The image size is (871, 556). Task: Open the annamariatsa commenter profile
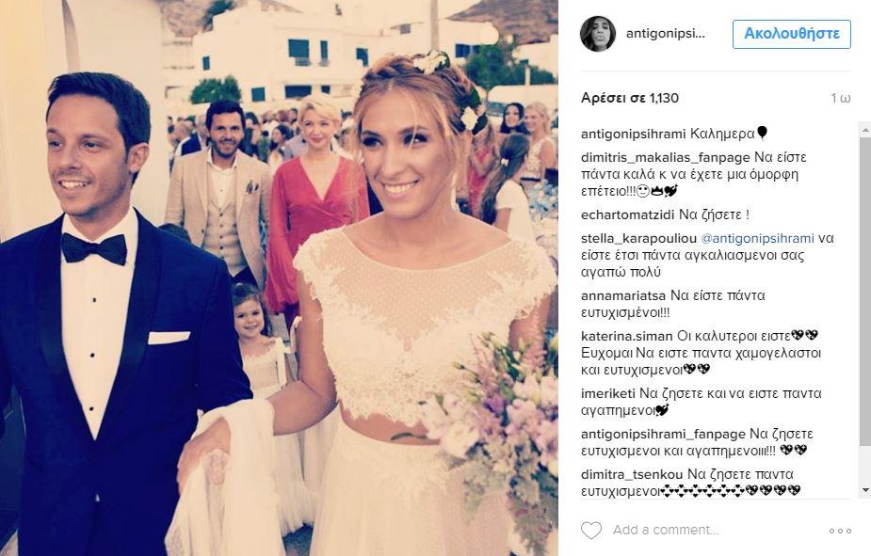tap(623, 295)
